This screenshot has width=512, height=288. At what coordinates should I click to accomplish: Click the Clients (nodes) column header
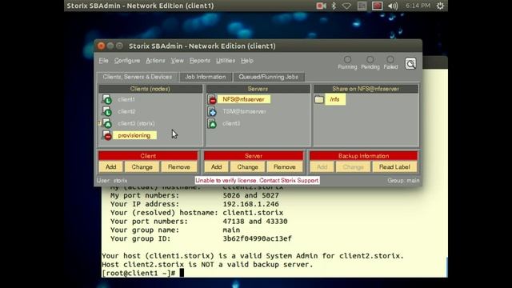[150, 89]
